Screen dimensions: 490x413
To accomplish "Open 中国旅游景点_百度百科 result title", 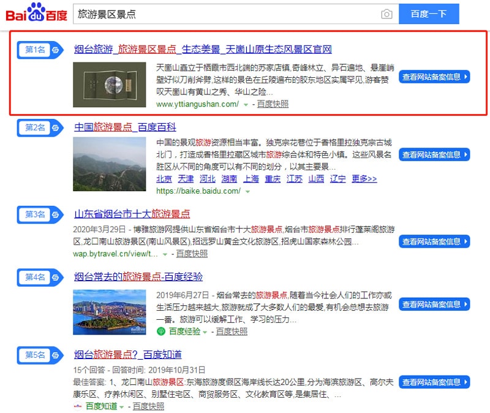I will (125, 127).
